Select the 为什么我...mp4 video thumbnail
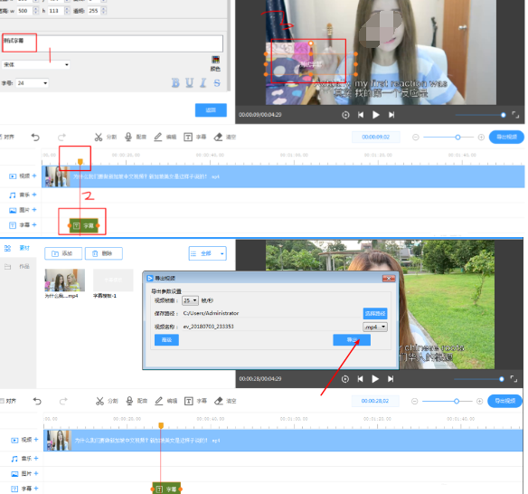The height and width of the screenshot is (494, 528). coord(65,280)
